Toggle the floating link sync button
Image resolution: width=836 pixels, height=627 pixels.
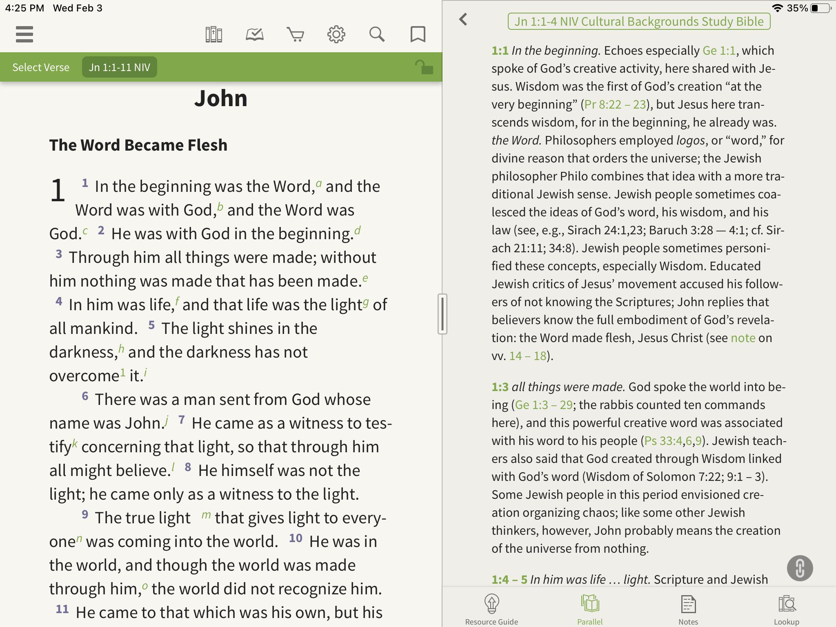(x=799, y=568)
